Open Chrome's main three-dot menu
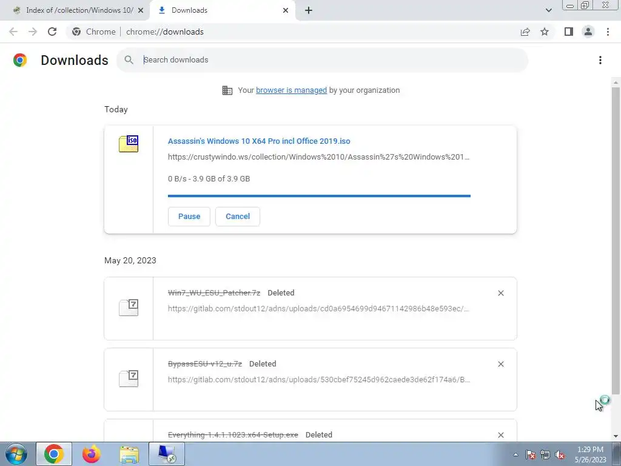 608,32
